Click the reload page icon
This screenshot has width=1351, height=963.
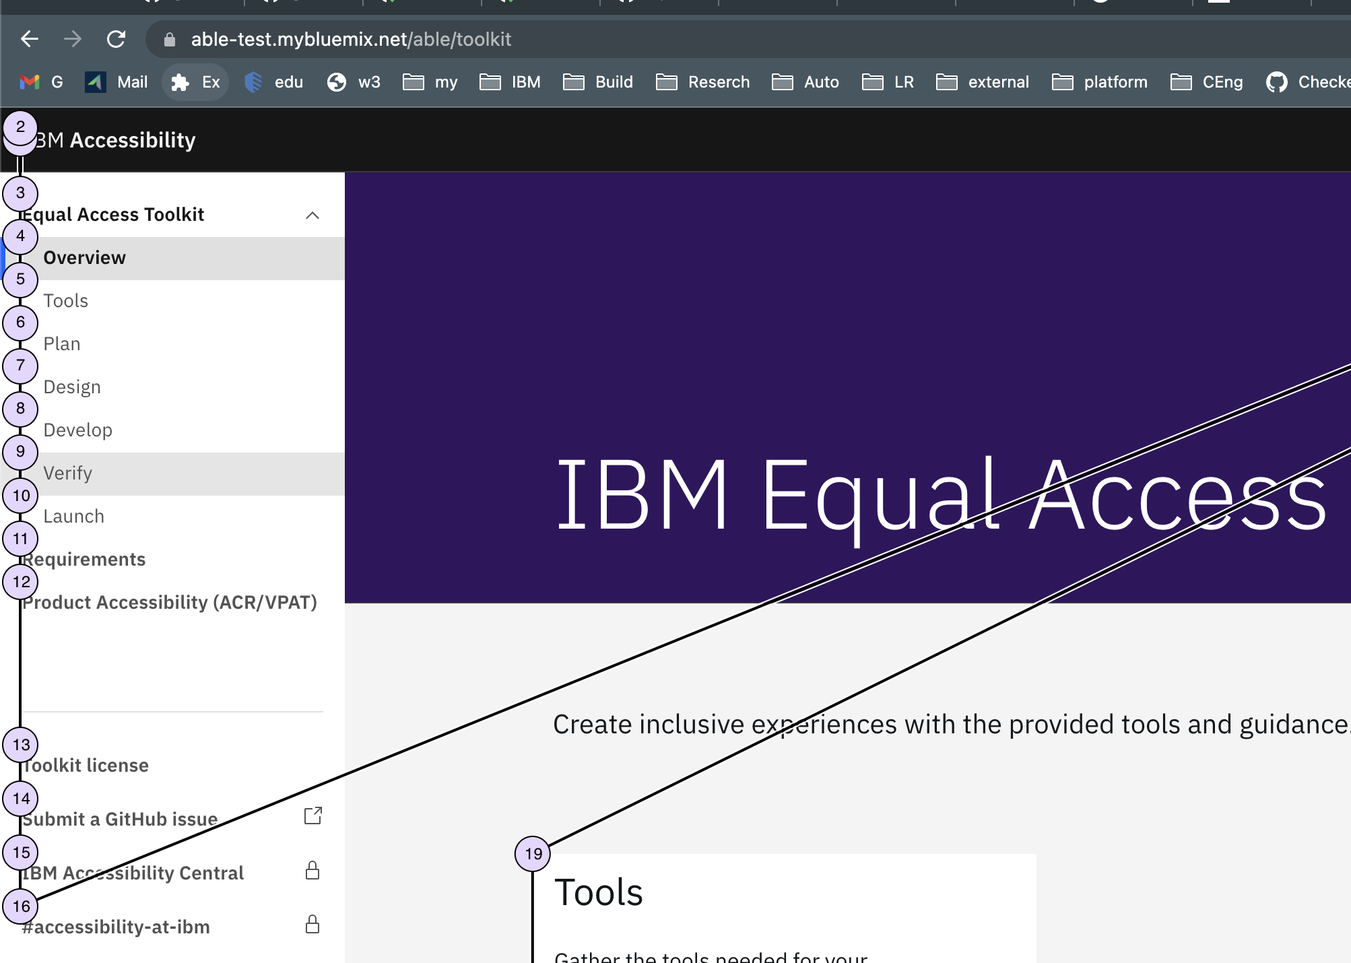(116, 39)
